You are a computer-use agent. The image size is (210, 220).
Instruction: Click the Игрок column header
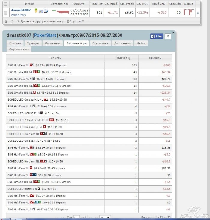[x=29, y=4]
